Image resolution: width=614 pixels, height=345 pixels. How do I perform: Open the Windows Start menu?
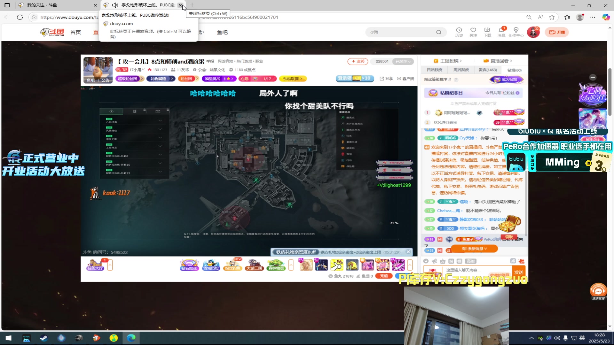pyautogui.click(x=9, y=338)
